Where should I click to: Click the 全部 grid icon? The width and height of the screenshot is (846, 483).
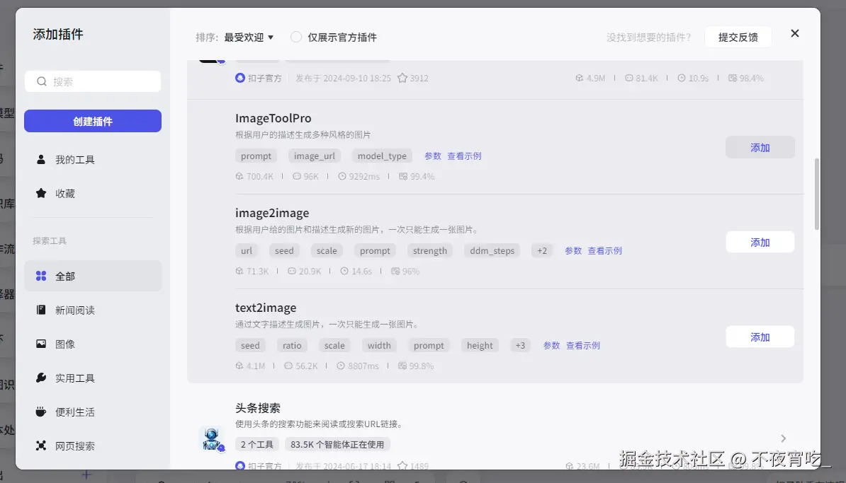(x=41, y=276)
